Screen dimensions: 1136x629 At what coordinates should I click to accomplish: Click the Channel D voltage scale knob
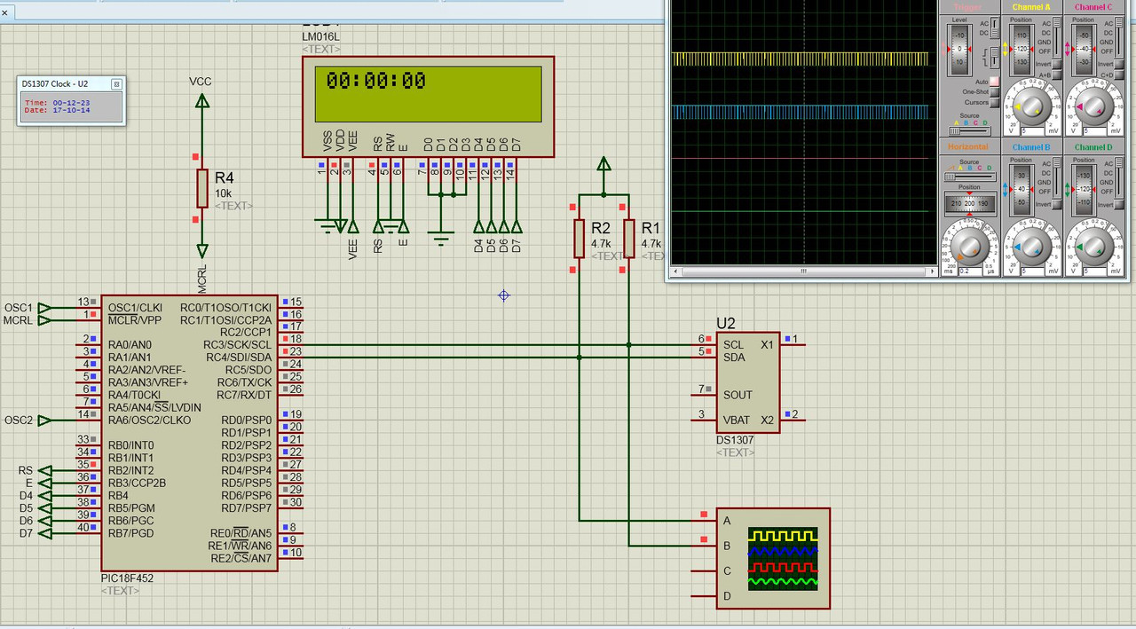1093,248
